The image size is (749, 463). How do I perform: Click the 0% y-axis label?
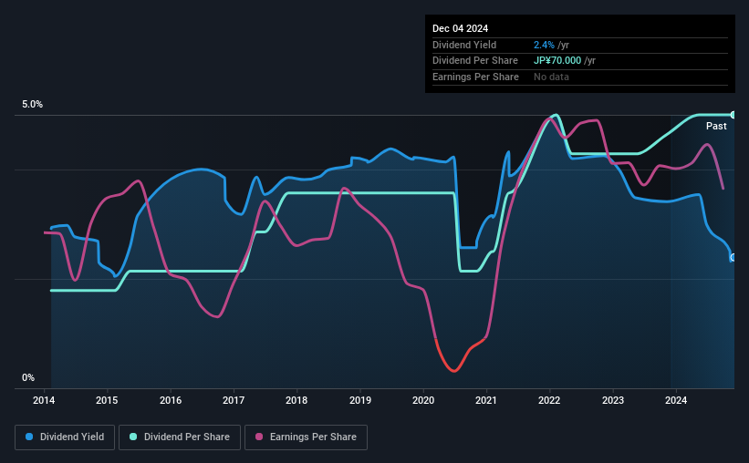[28, 377]
